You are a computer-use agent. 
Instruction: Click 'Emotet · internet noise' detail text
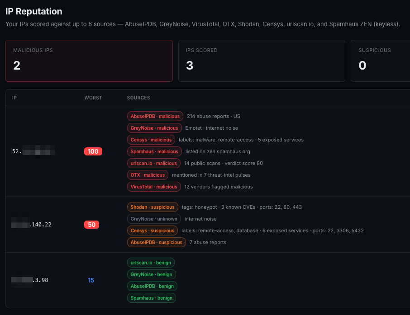(x=211, y=128)
